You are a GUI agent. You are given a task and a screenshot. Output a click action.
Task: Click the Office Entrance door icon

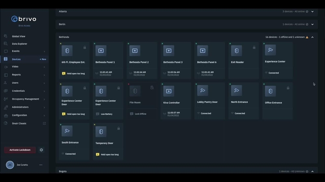click(270, 91)
